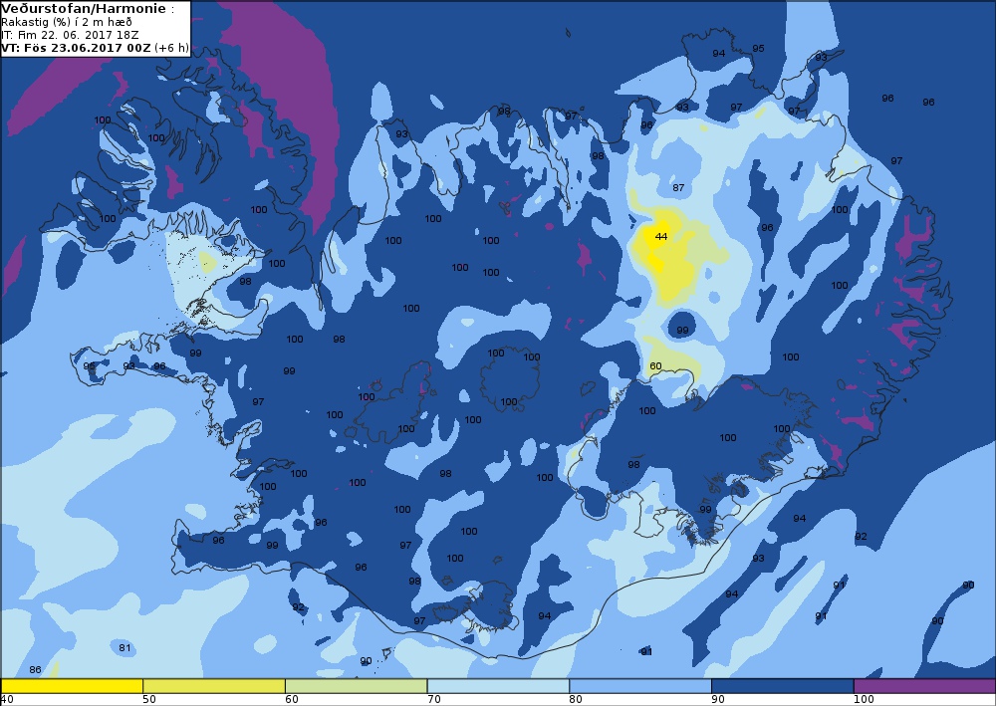The height and width of the screenshot is (706, 996).
Task: Click the legend scale label '50'
Action: (x=149, y=700)
